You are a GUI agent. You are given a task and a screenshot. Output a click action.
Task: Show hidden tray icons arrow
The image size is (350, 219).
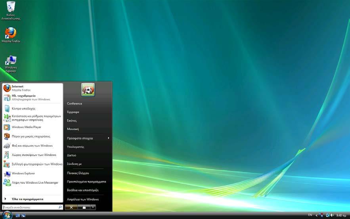pos(316,215)
